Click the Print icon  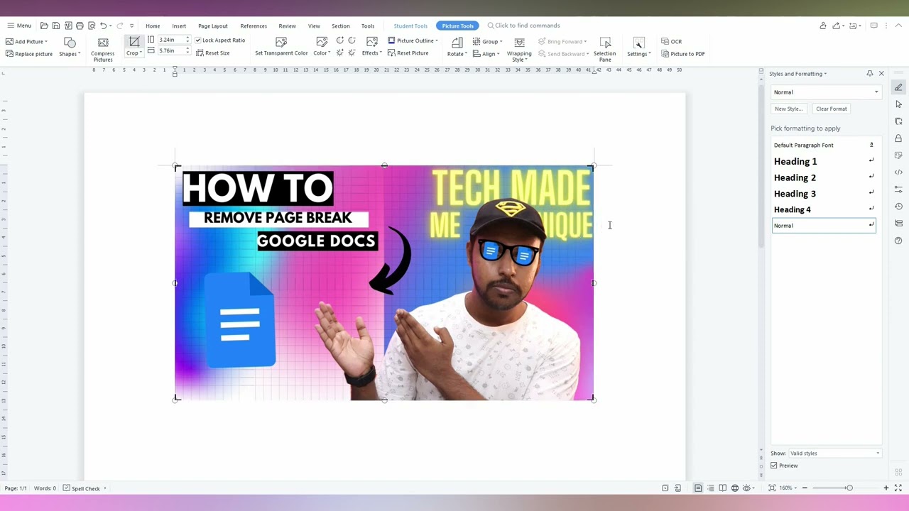pyautogui.click(x=80, y=26)
